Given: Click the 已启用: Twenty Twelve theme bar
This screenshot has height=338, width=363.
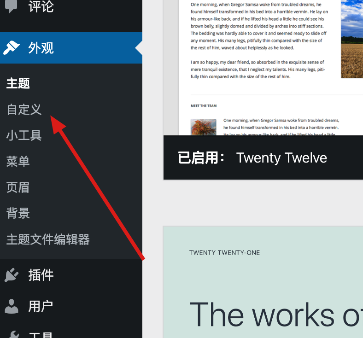Looking at the screenshot, I should click(x=263, y=157).
